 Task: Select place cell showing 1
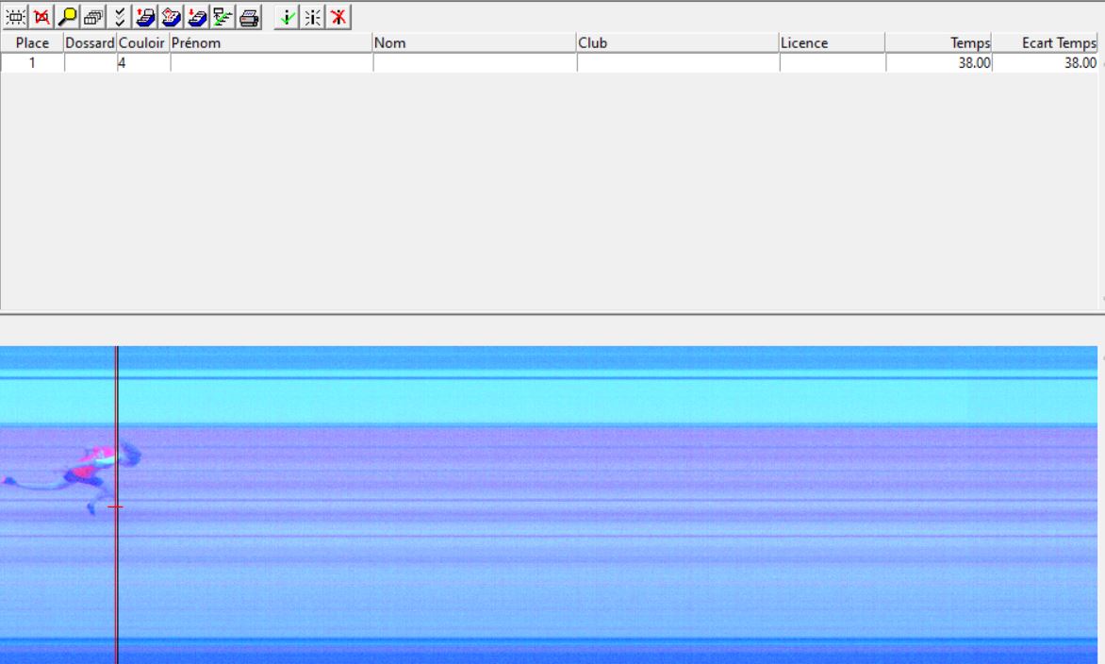(32, 63)
